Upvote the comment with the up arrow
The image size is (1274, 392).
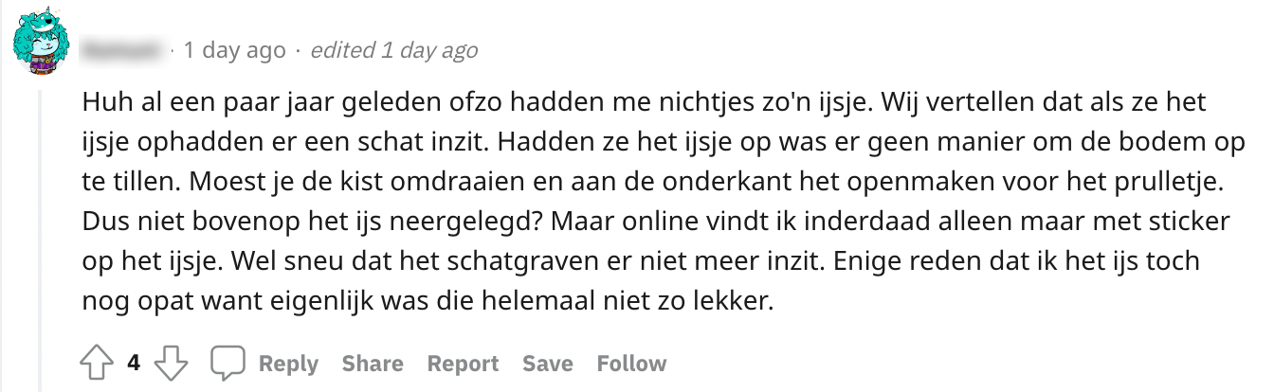coord(98,364)
